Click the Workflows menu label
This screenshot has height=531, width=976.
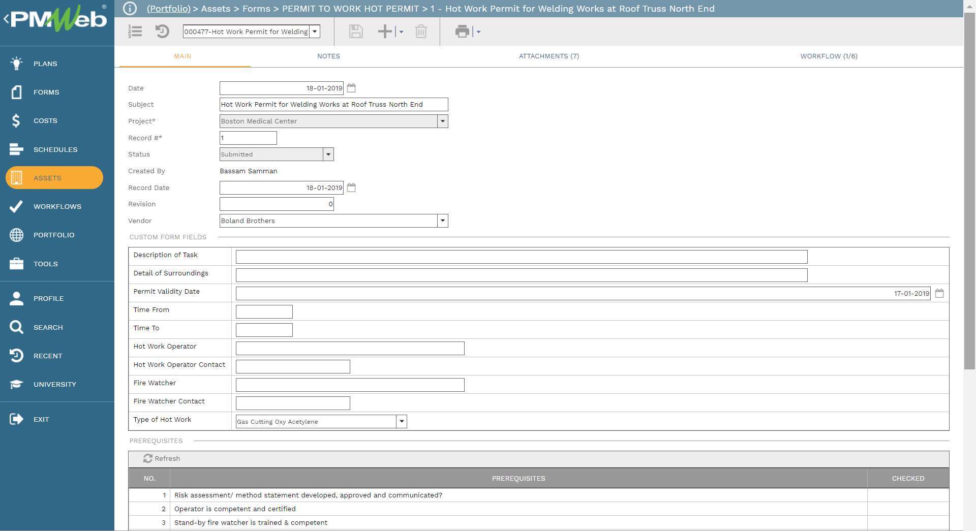click(x=57, y=206)
